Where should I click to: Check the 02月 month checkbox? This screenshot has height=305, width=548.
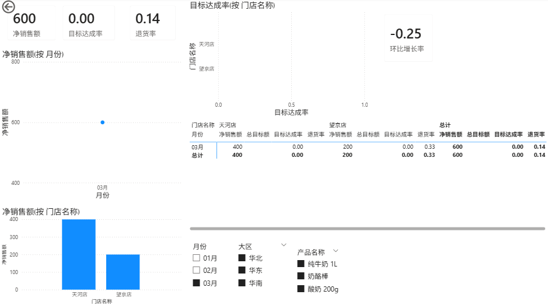tap(197, 271)
